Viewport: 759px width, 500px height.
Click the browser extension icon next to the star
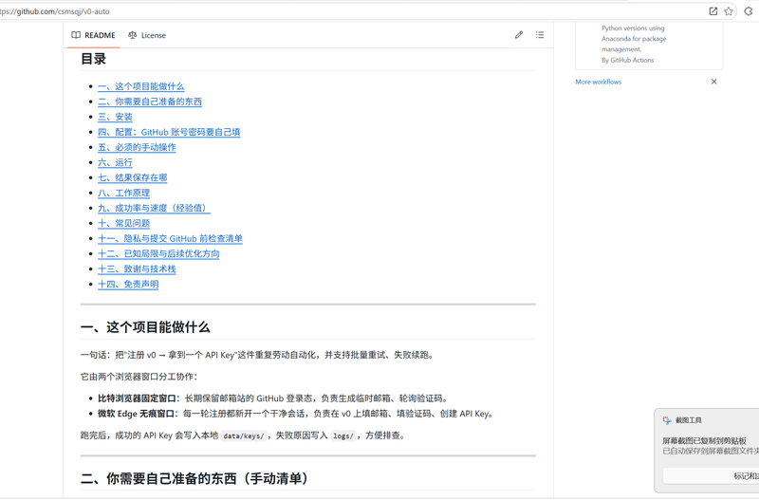point(749,11)
